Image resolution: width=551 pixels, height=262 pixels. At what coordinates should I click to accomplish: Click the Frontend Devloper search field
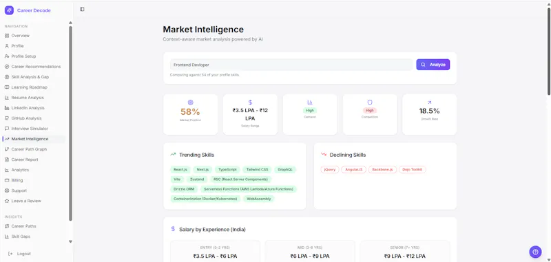point(291,65)
